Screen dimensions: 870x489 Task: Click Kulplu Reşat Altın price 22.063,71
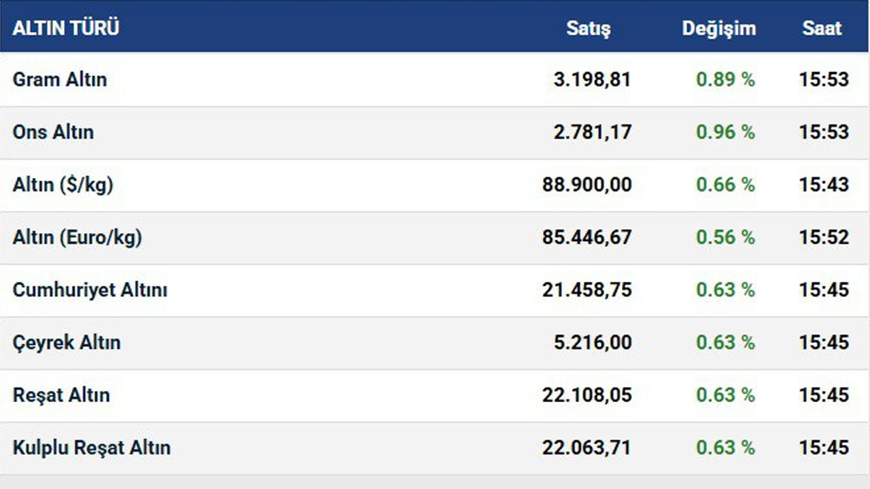587,448
